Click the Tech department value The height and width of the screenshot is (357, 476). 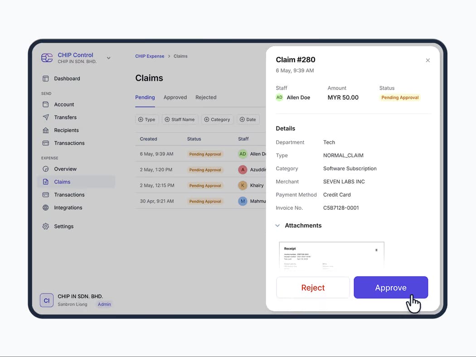pos(329,142)
